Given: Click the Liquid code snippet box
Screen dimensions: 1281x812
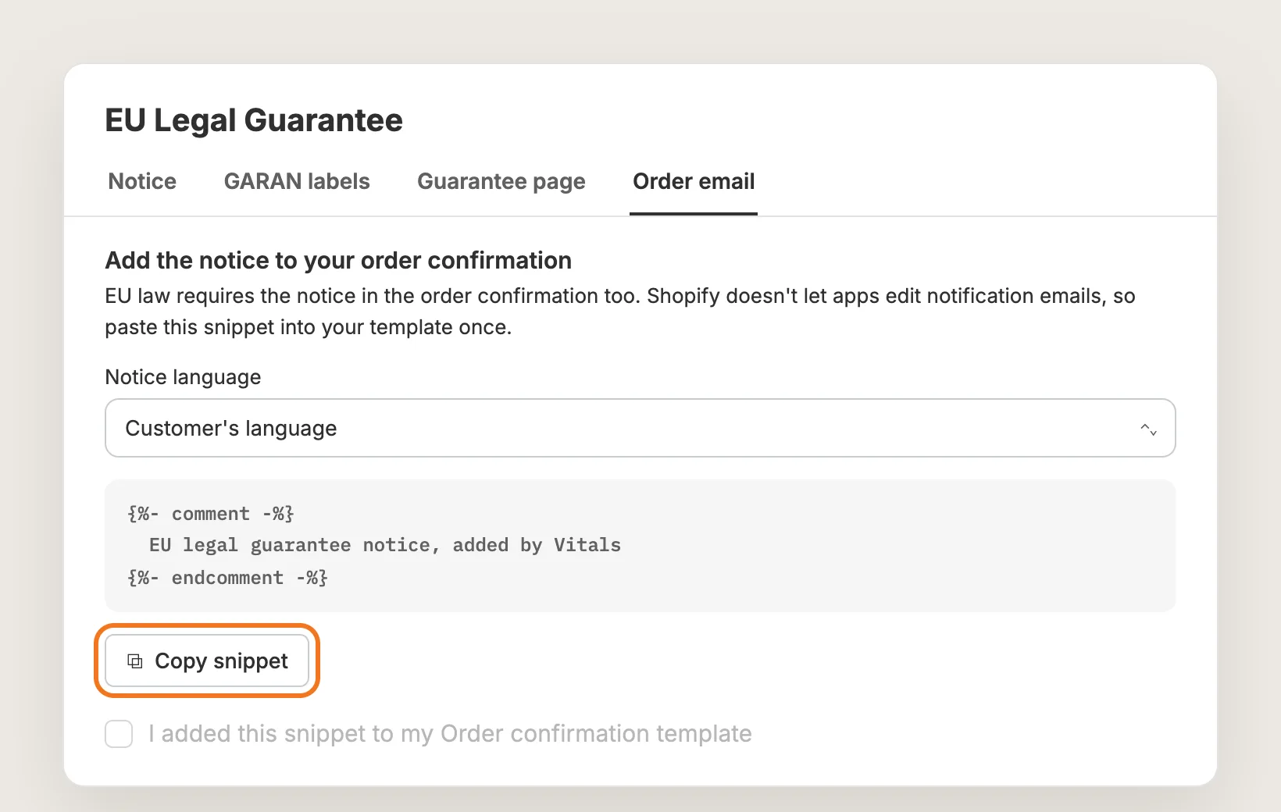Looking at the screenshot, I should (x=640, y=546).
